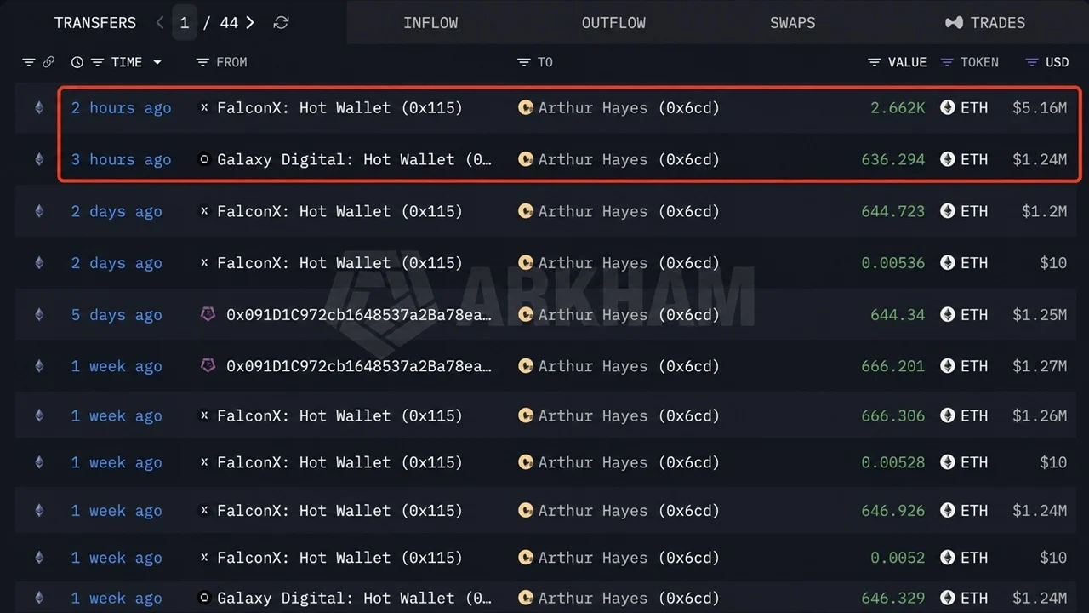Select the USD amount $5.16M
The height and width of the screenshot is (613, 1089).
pos(1040,108)
